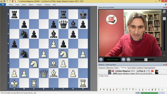Open the Board ribbon tab
Image resolution: width=167 pixels, height=94 pixels.
pyautogui.click(x=24, y=5)
